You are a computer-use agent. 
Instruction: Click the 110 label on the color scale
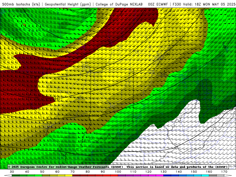click(133, 172)
